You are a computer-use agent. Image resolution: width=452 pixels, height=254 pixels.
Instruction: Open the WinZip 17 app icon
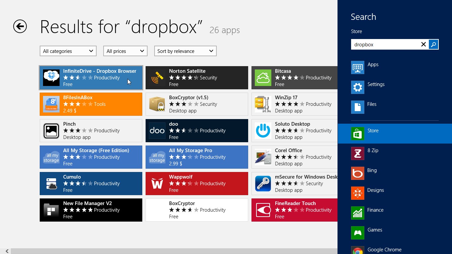coord(263,104)
